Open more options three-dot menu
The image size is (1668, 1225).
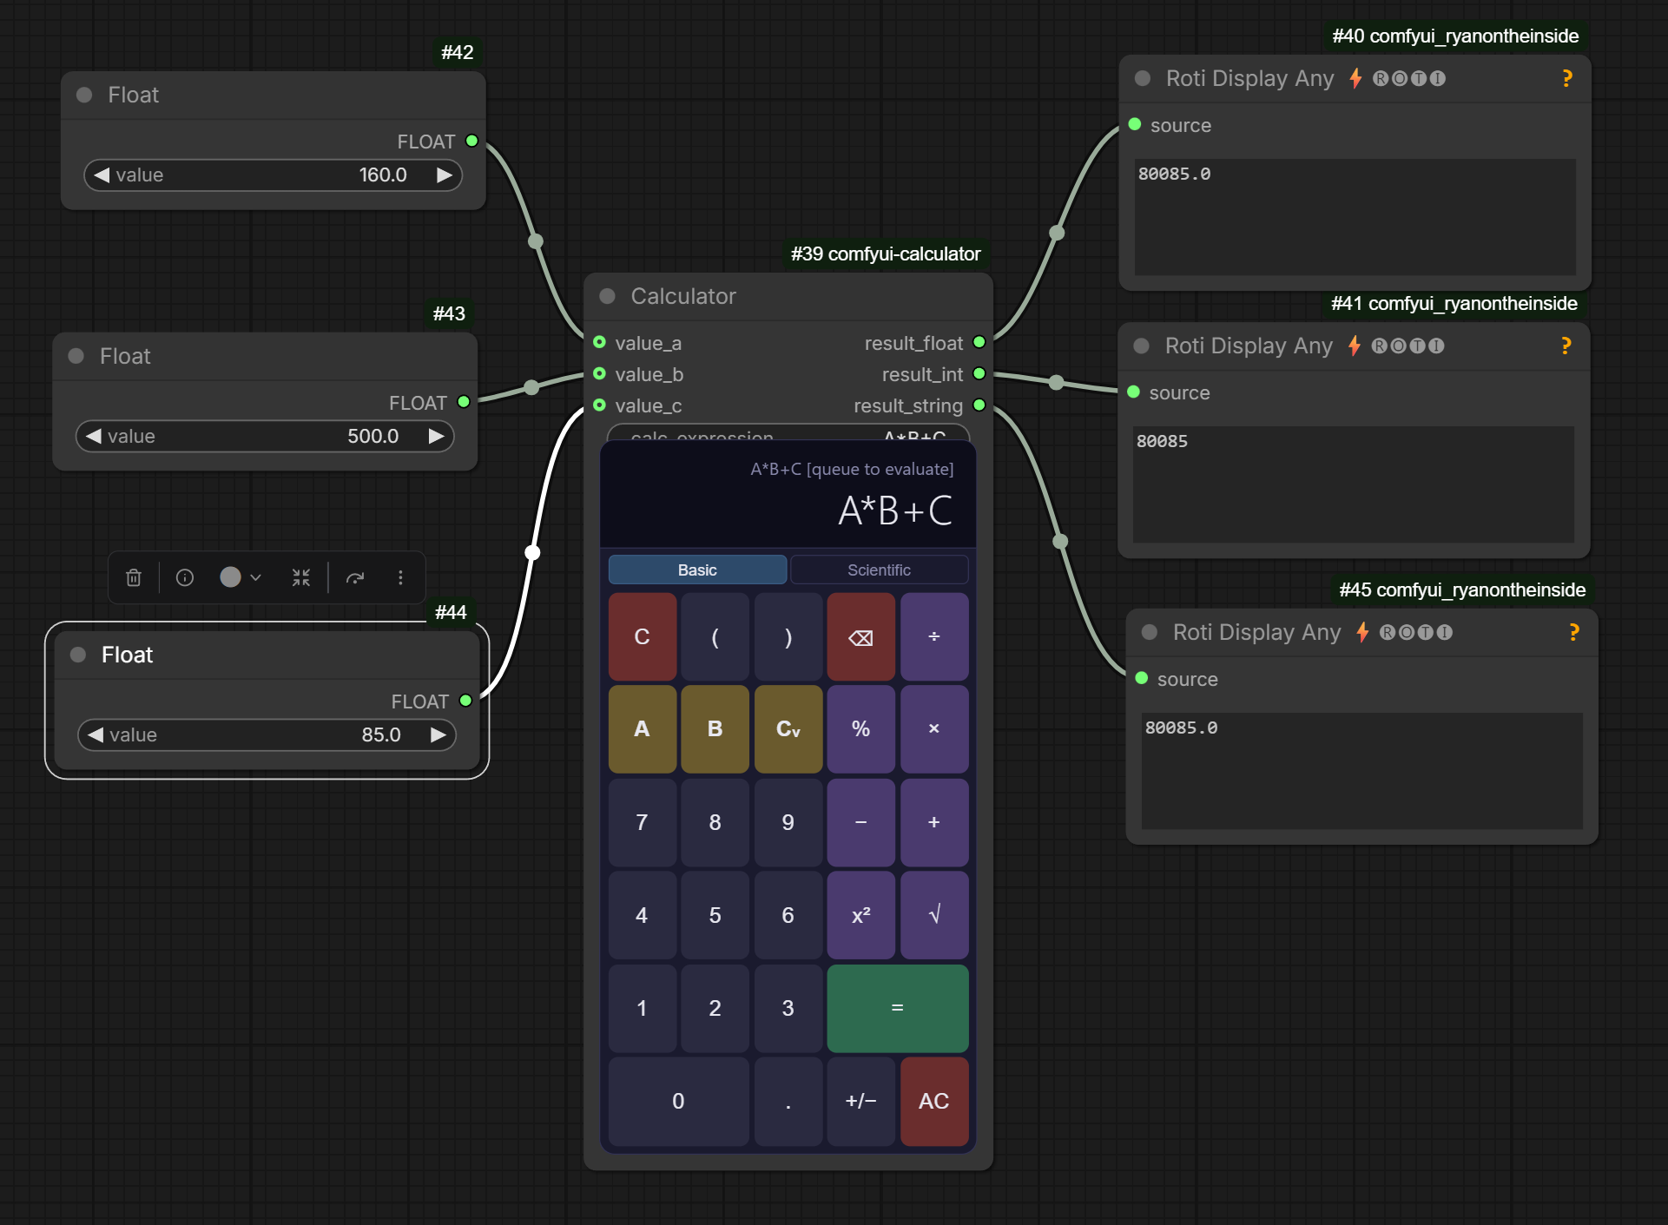coord(400,577)
